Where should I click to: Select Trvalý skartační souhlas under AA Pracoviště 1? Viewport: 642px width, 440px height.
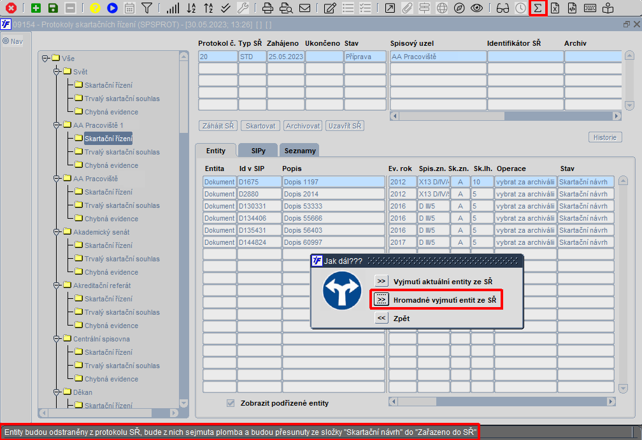(x=122, y=152)
